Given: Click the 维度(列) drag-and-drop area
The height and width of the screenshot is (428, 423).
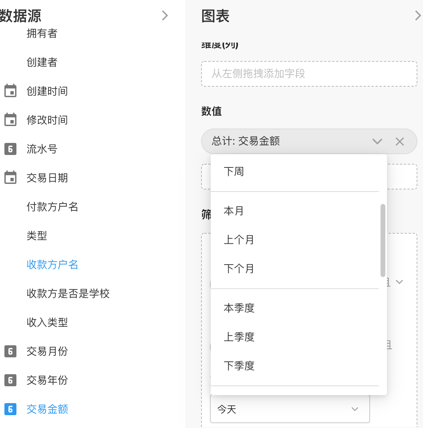Looking at the screenshot, I should click(308, 74).
